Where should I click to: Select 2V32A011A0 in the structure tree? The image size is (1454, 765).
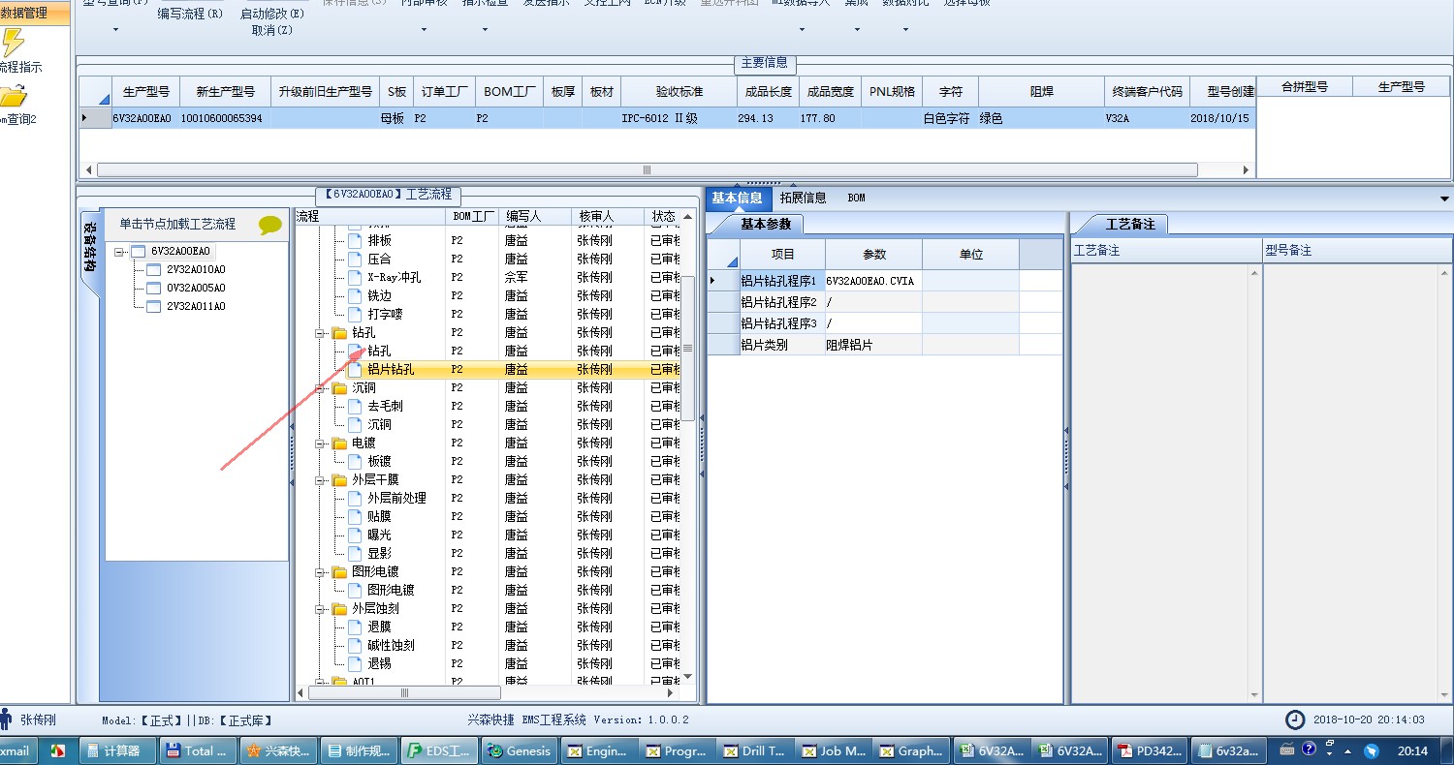(196, 306)
